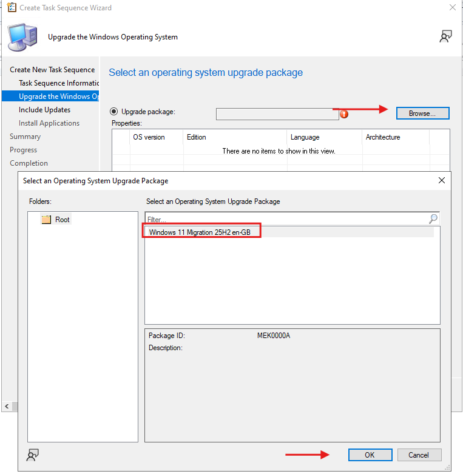The height and width of the screenshot is (474, 463).
Task: Click Cancel in the package dialog
Action: pos(418,455)
